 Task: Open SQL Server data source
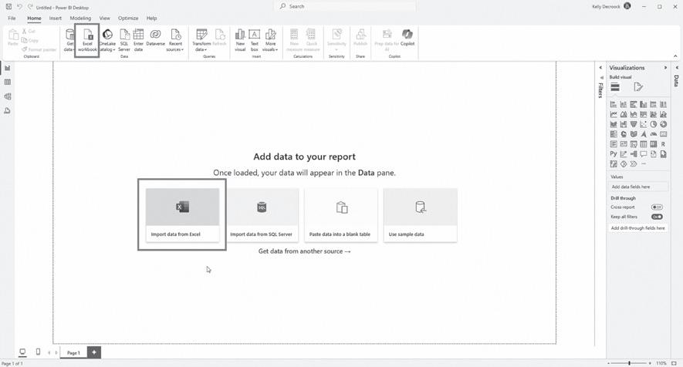(x=124, y=41)
